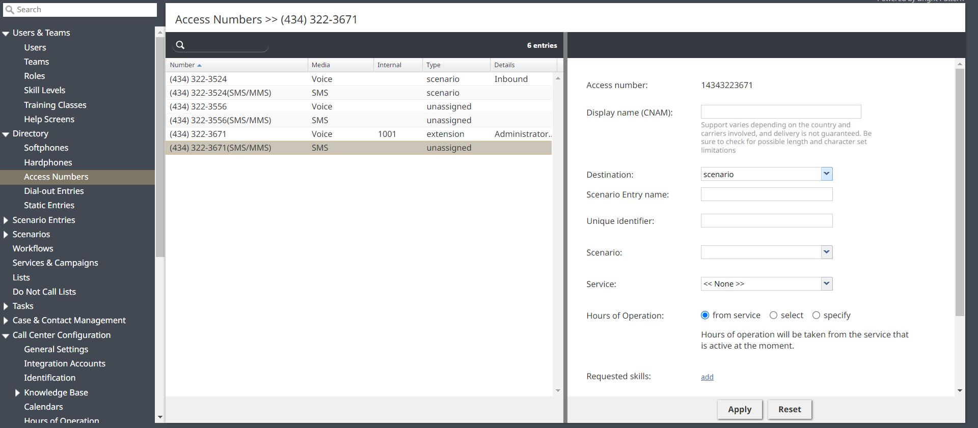Image resolution: width=978 pixels, height=428 pixels.
Task: Expand the Scenarios section
Action: pyautogui.click(x=6, y=235)
